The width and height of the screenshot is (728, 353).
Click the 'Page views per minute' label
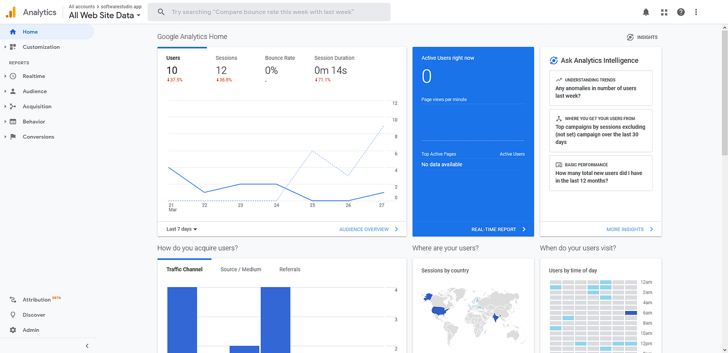[444, 99]
